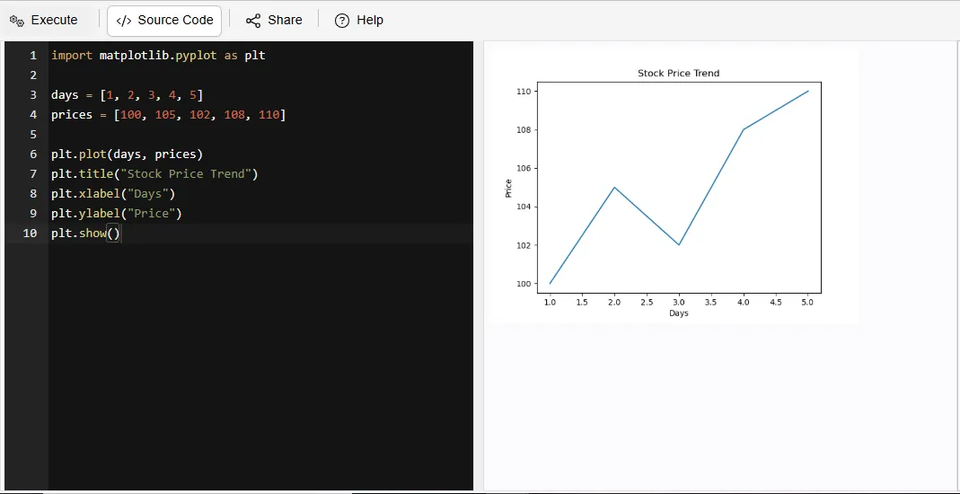Click the 110 y-axis tick label
Image resolution: width=960 pixels, height=494 pixels.
526,92
